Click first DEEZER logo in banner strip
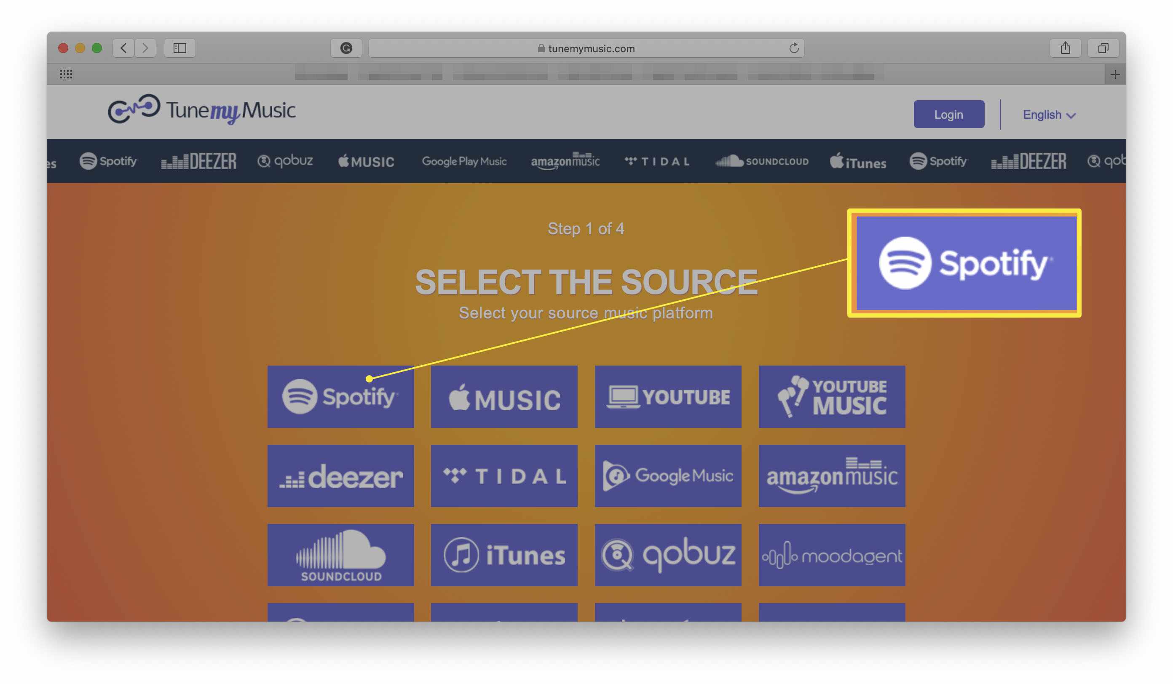 (199, 161)
